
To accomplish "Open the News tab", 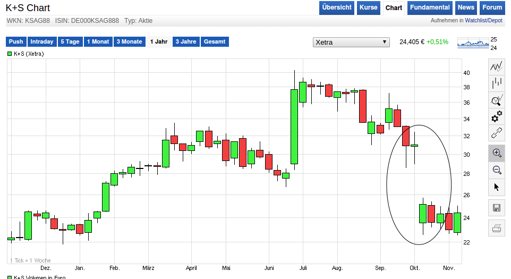I will (x=466, y=7).
